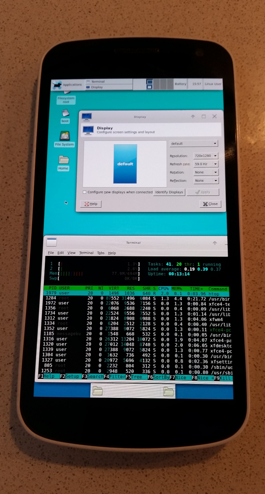The height and width of the screenshot is (494, 265).
Task: Click the Terminal window menu icon in title bar
Action: [52, 242]
